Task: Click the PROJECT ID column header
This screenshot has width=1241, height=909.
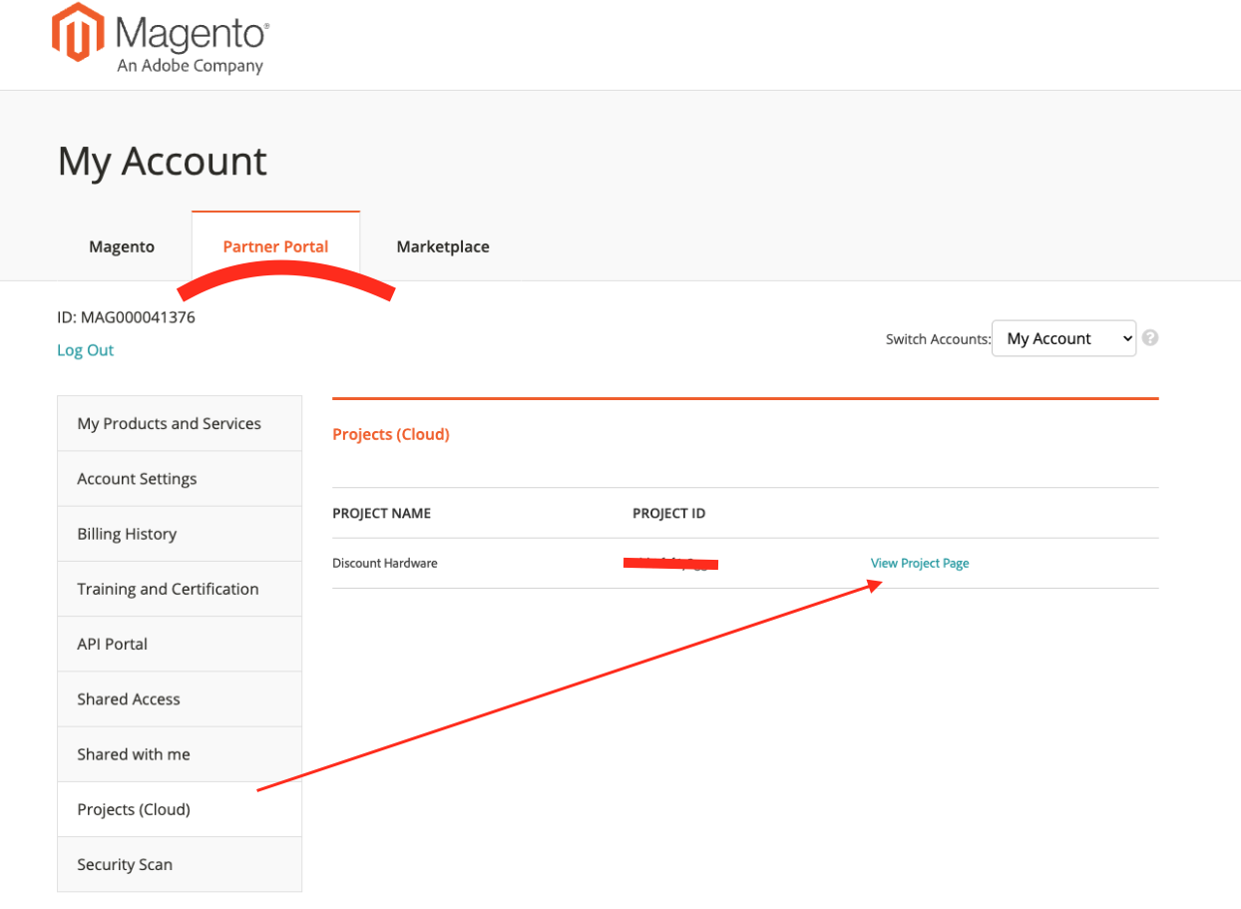Action: pos(669,514)
